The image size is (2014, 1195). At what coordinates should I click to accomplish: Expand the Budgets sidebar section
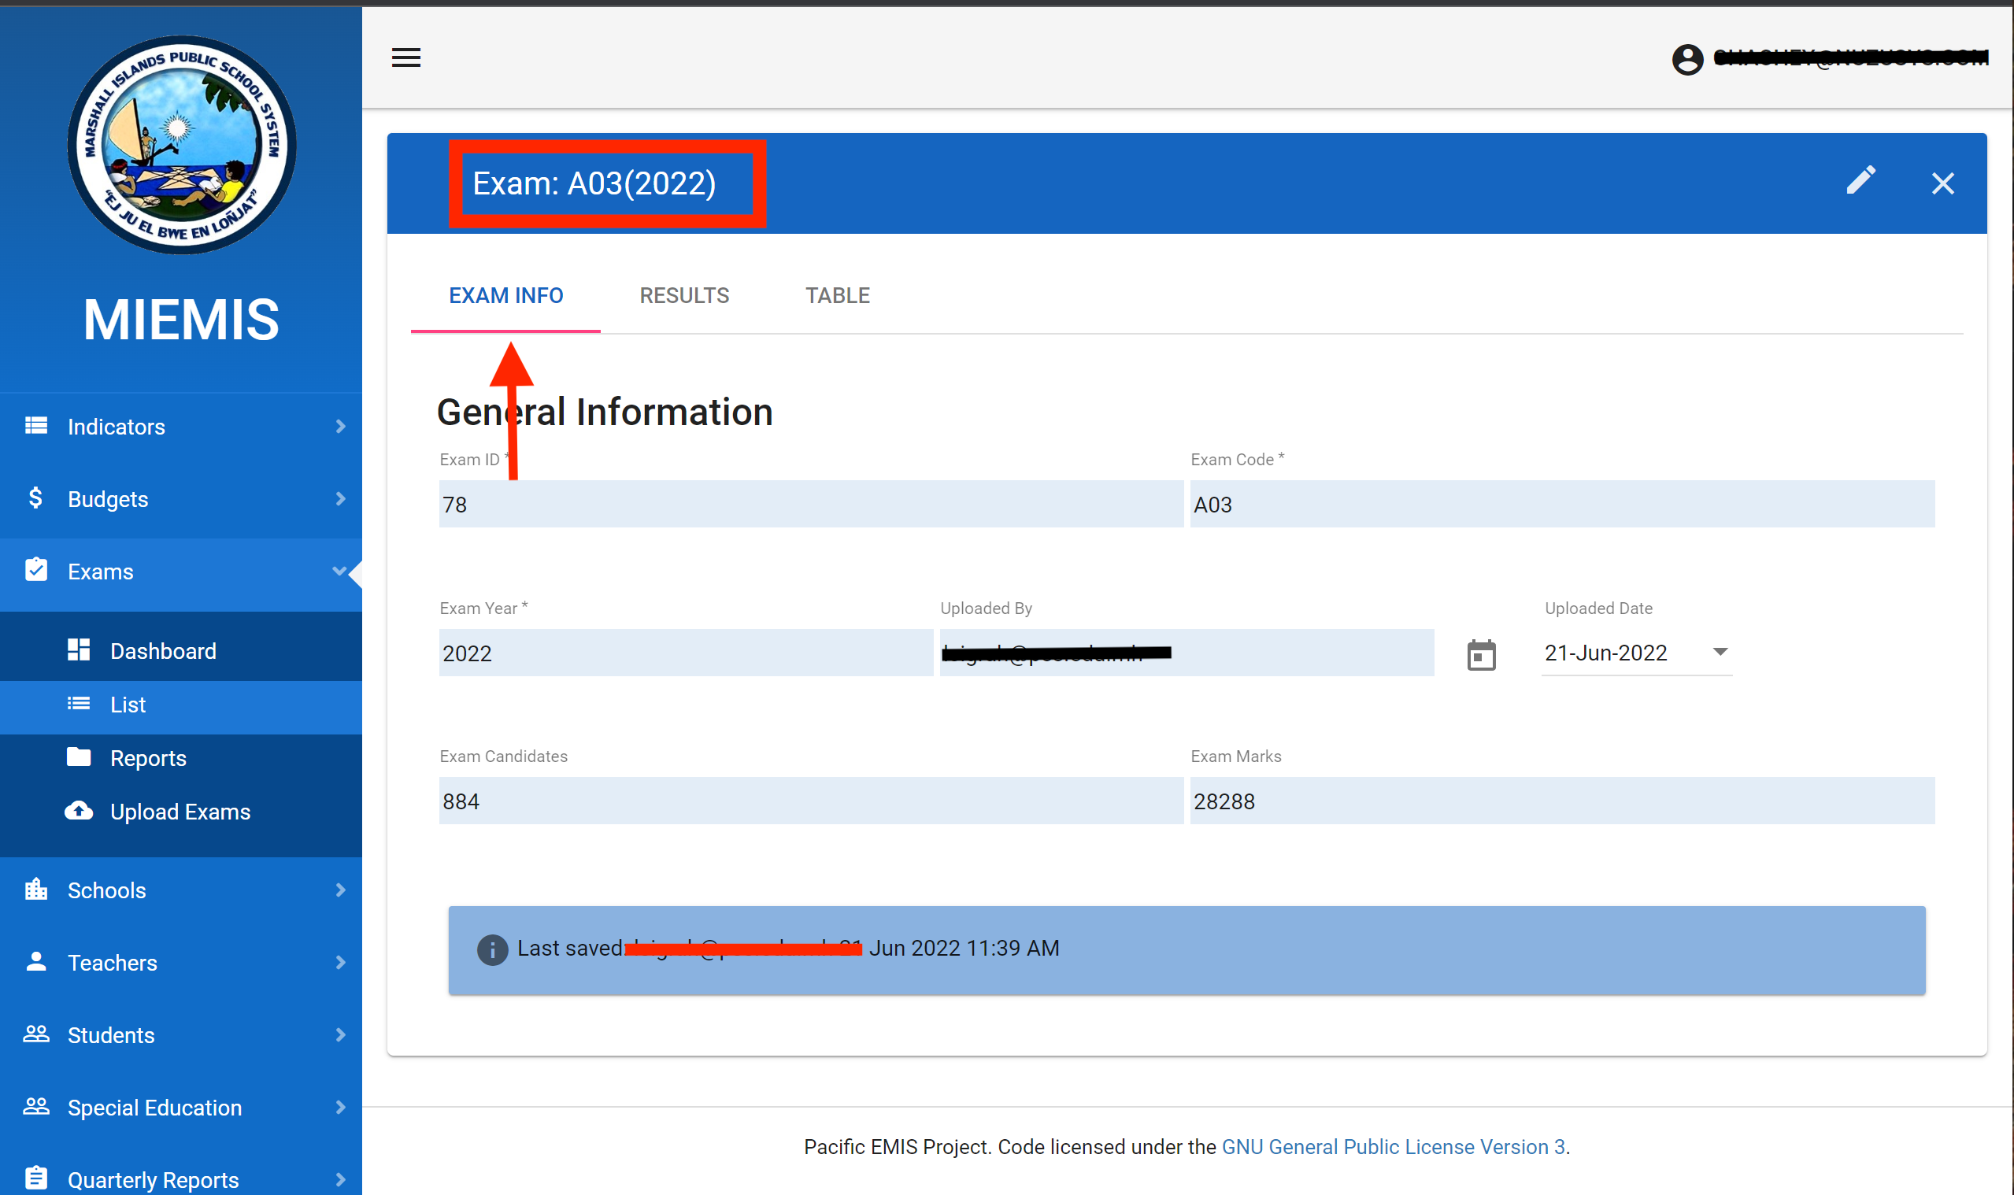tap(180, 498)
